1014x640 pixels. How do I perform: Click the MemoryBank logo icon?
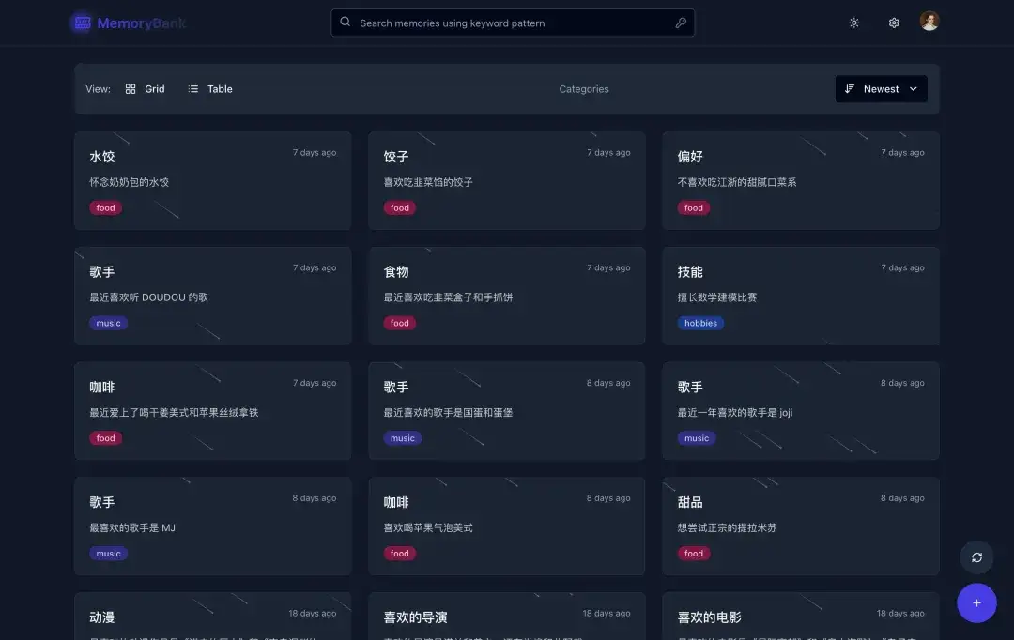pos(82,23)
